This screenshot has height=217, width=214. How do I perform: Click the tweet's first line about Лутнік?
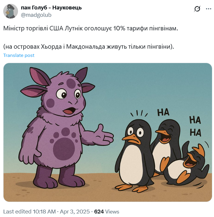pyautogui.click(x=91, y=29)
